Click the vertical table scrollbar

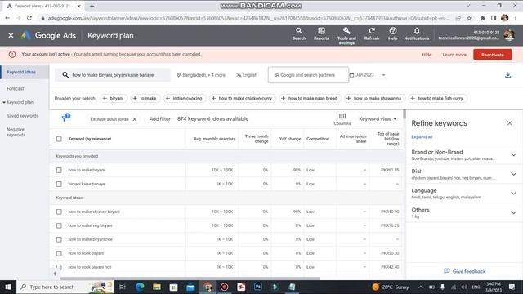[x=405, y=114]
